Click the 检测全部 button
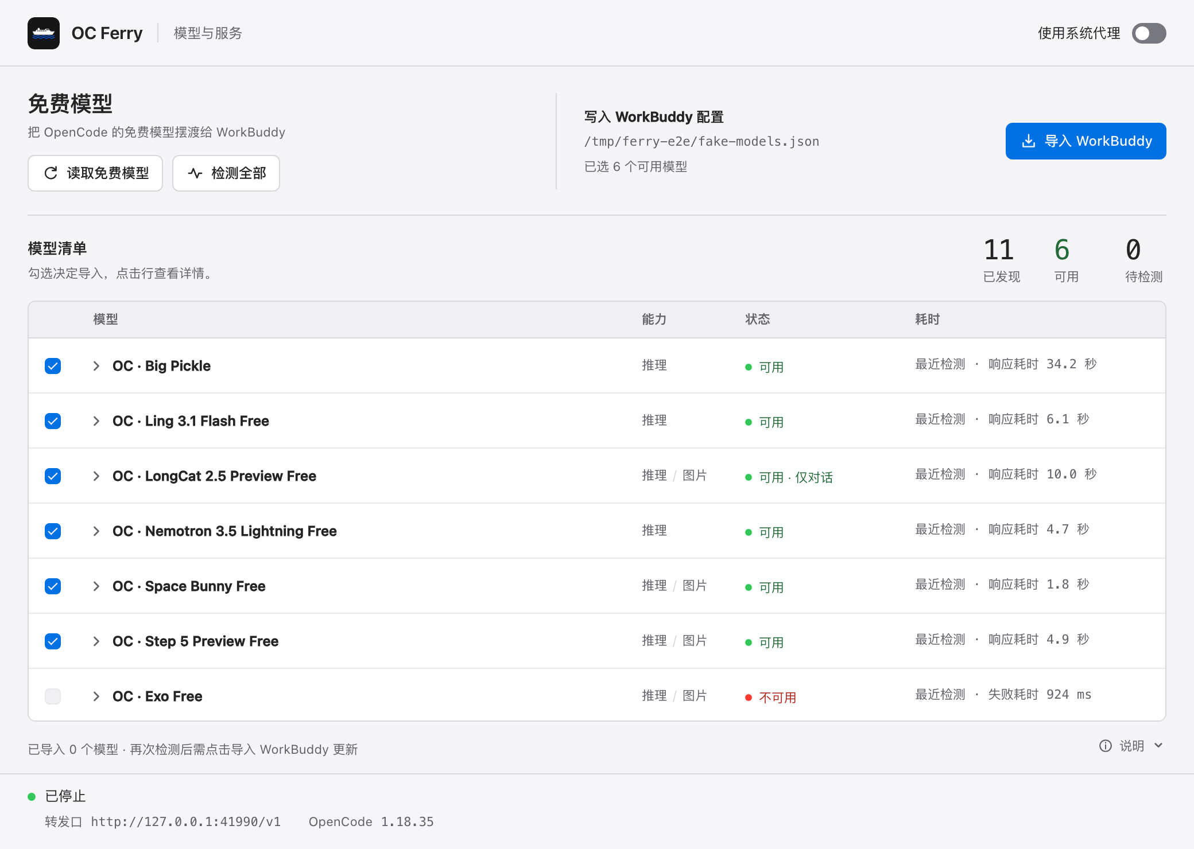1194x849 pixels. (226, 173)
